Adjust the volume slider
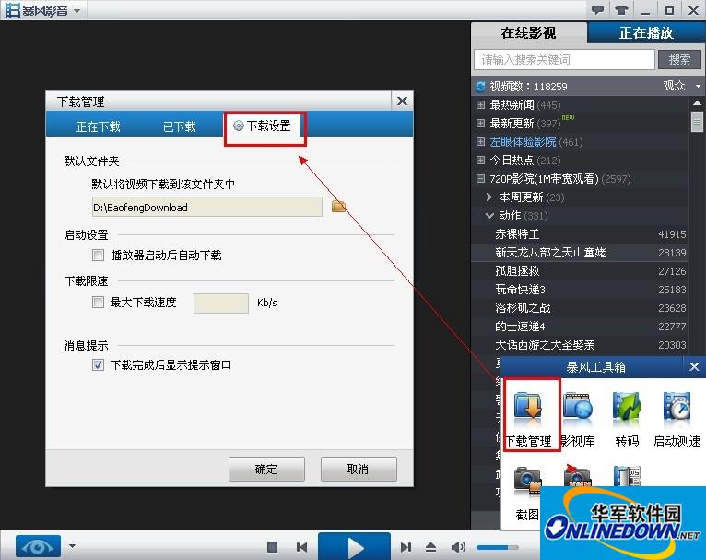Screen dimensions: 706x560 [x=497, y=547]
